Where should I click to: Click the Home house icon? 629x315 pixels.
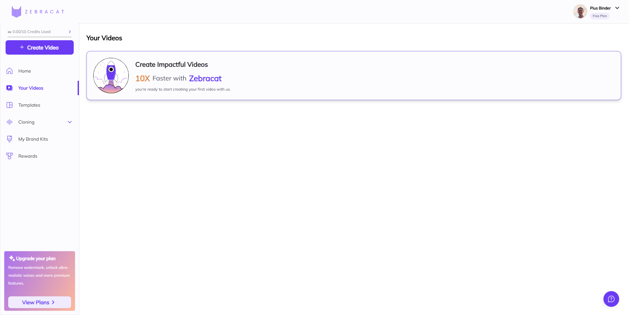point(10,71)
